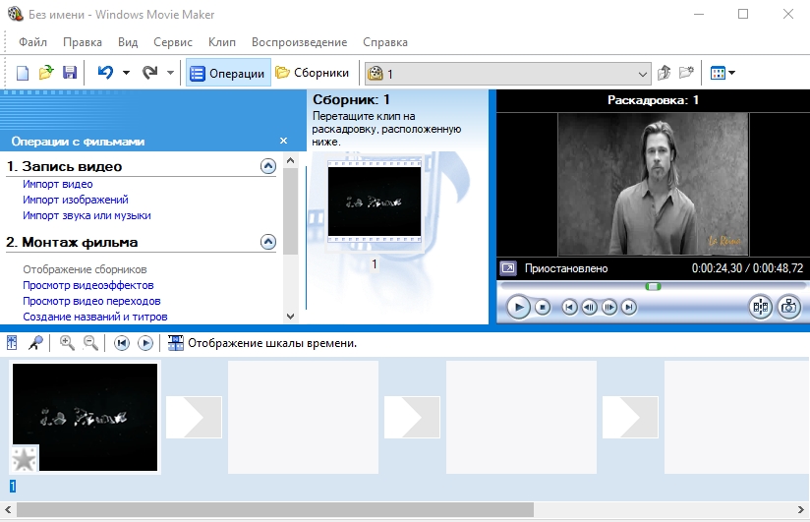Open the undo history dropdown arrow
The width and height of the screenshot is (810, 522).
click(126, 73)
